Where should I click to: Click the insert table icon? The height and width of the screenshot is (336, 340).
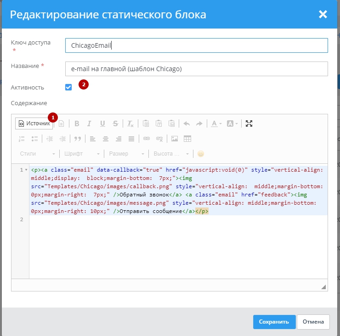(187, 139)
